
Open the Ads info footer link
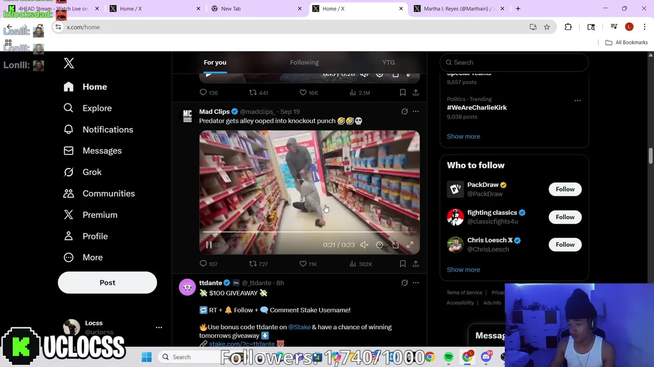coord(492,303)
